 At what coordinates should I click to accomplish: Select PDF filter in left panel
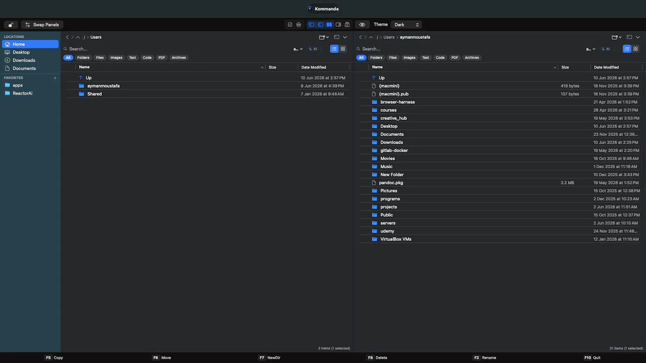161,58
